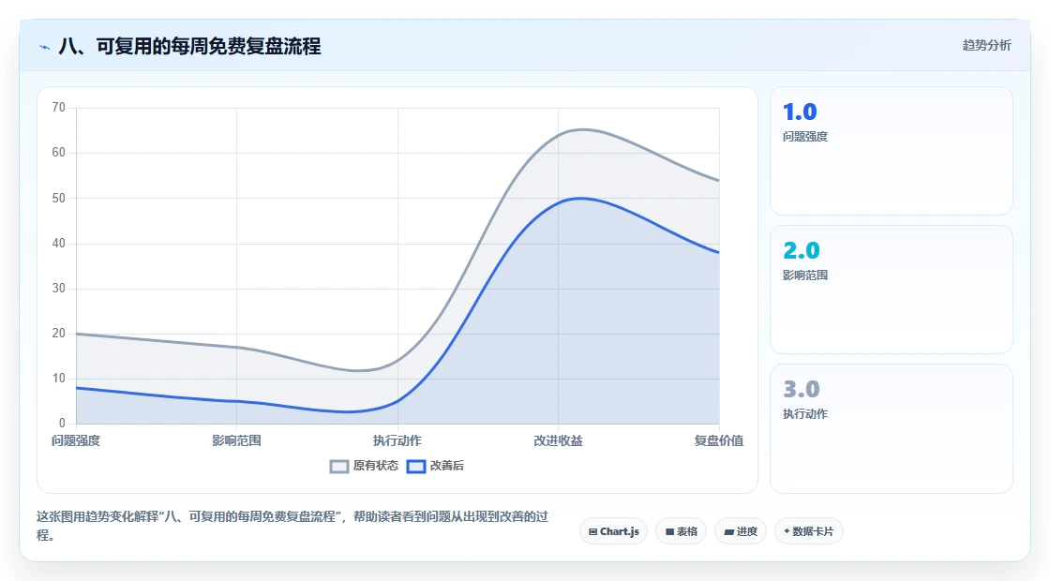1050x581 pixels.
Task: Click the 问题强度 x-axis label
Action: point(76,440)
